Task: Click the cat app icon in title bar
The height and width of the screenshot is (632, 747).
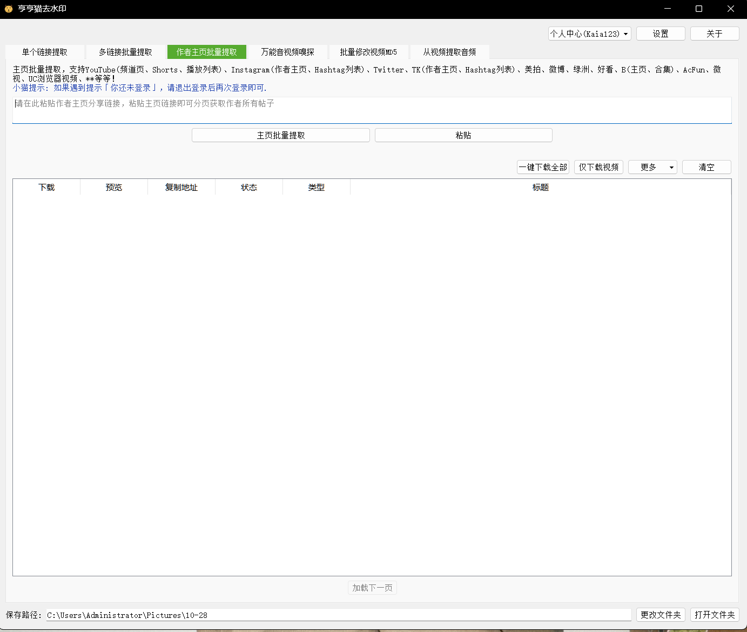Action: [x=9, y=9]
